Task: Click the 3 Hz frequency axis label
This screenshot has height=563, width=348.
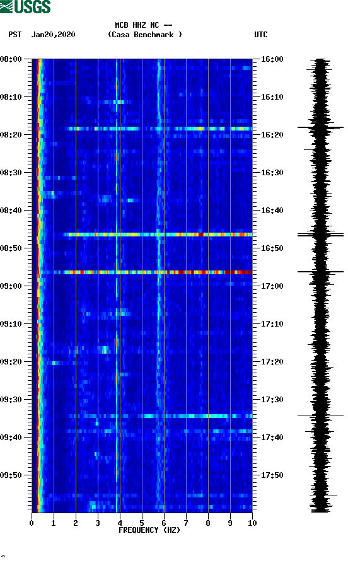Action: 98,523
